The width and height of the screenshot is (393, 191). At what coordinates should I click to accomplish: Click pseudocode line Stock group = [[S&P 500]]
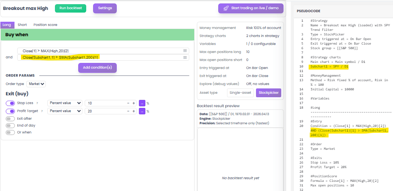point(334,48)
